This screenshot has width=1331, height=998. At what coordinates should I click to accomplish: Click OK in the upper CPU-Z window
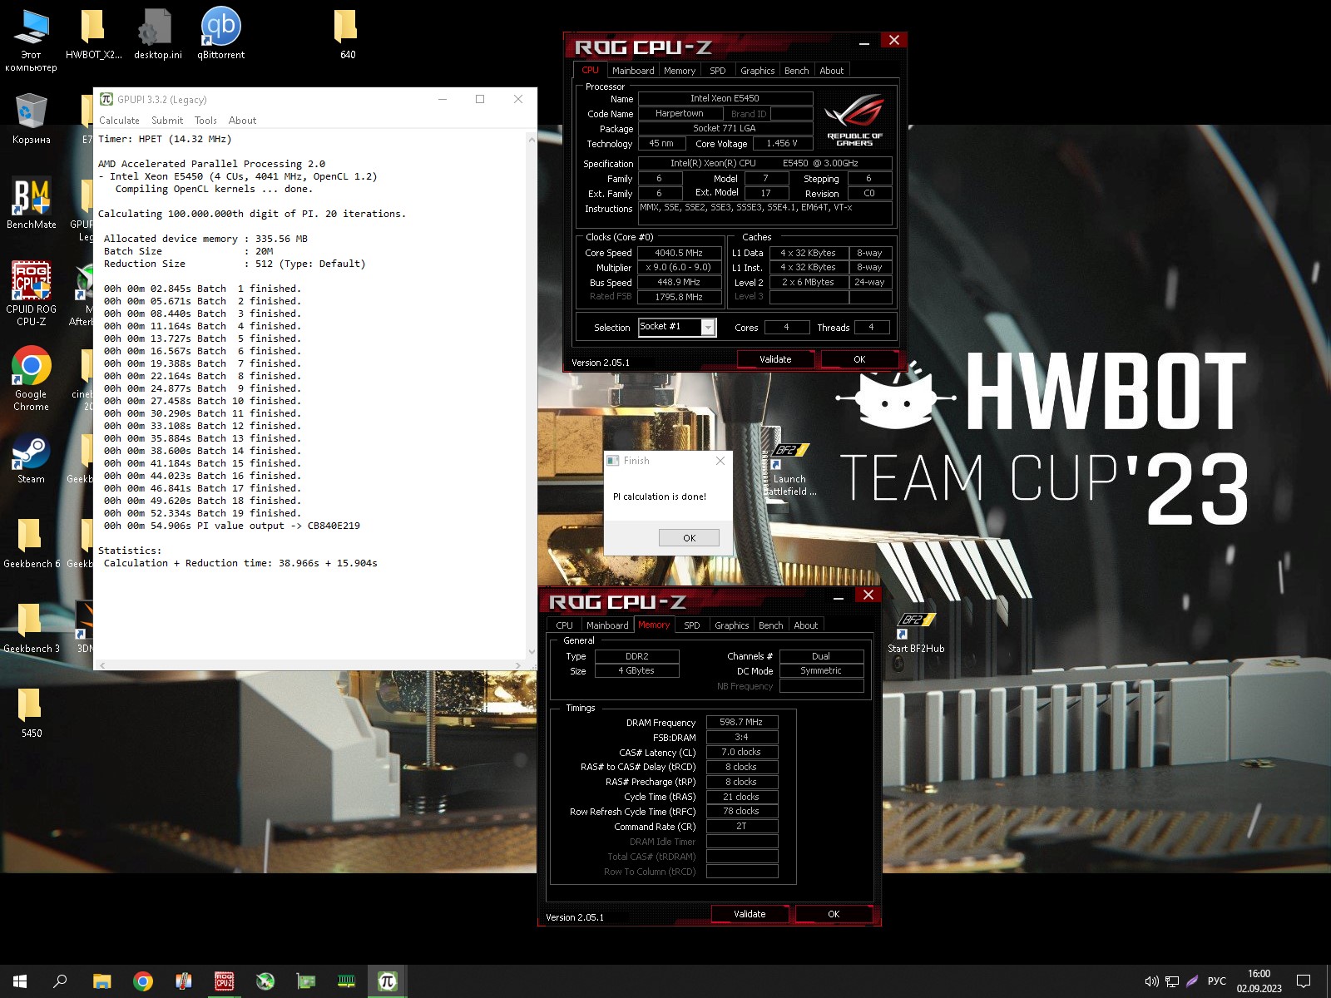(859, 359)
